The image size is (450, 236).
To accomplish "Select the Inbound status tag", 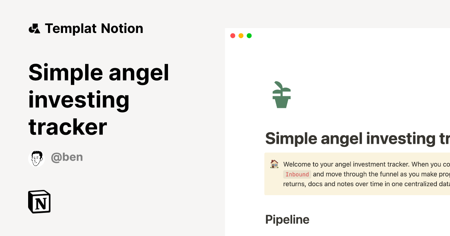I will click(297, 174).
